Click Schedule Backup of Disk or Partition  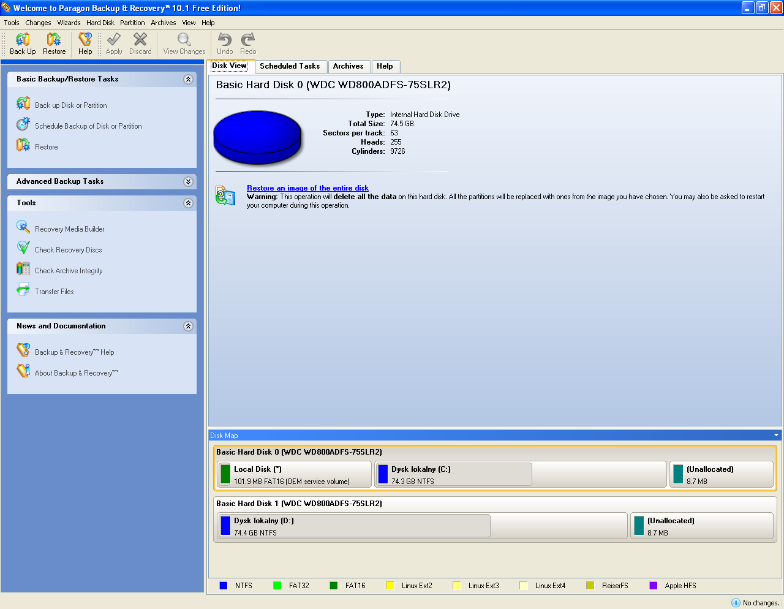tap(88, 126)
